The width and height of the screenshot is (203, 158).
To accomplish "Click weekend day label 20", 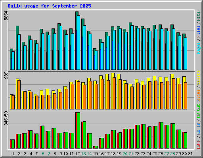I will click(x=125, y=154).
